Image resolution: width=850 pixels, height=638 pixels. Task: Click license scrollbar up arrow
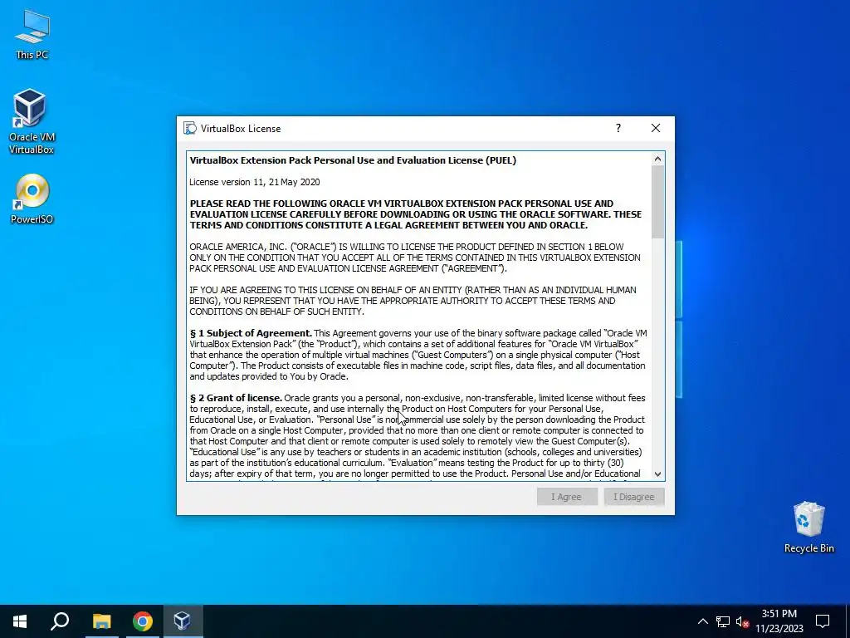[x=657, y=159]
